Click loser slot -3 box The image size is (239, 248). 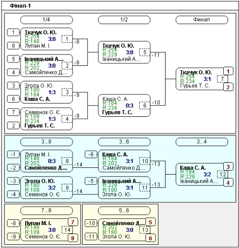pos(13,181)
